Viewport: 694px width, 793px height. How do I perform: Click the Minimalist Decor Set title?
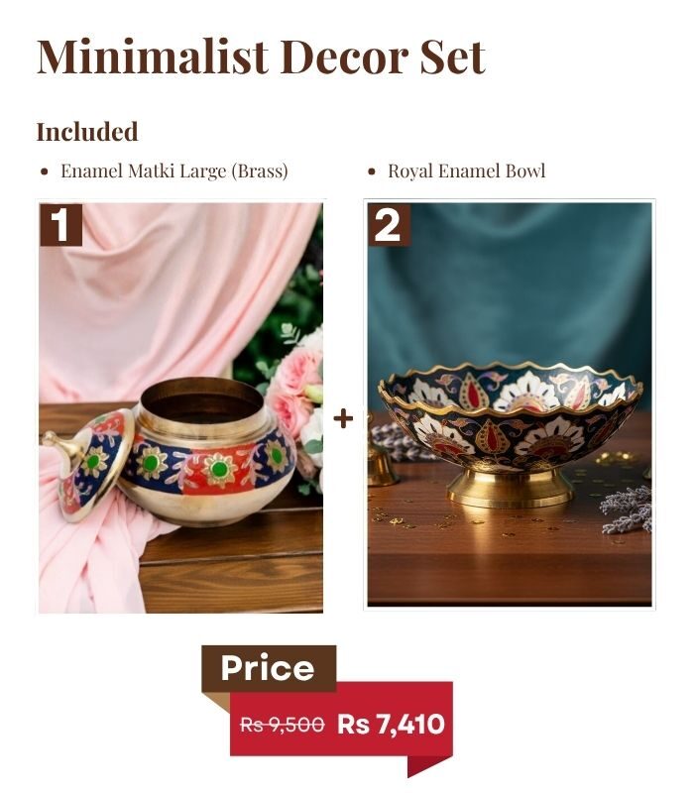(x=261, y=57)
